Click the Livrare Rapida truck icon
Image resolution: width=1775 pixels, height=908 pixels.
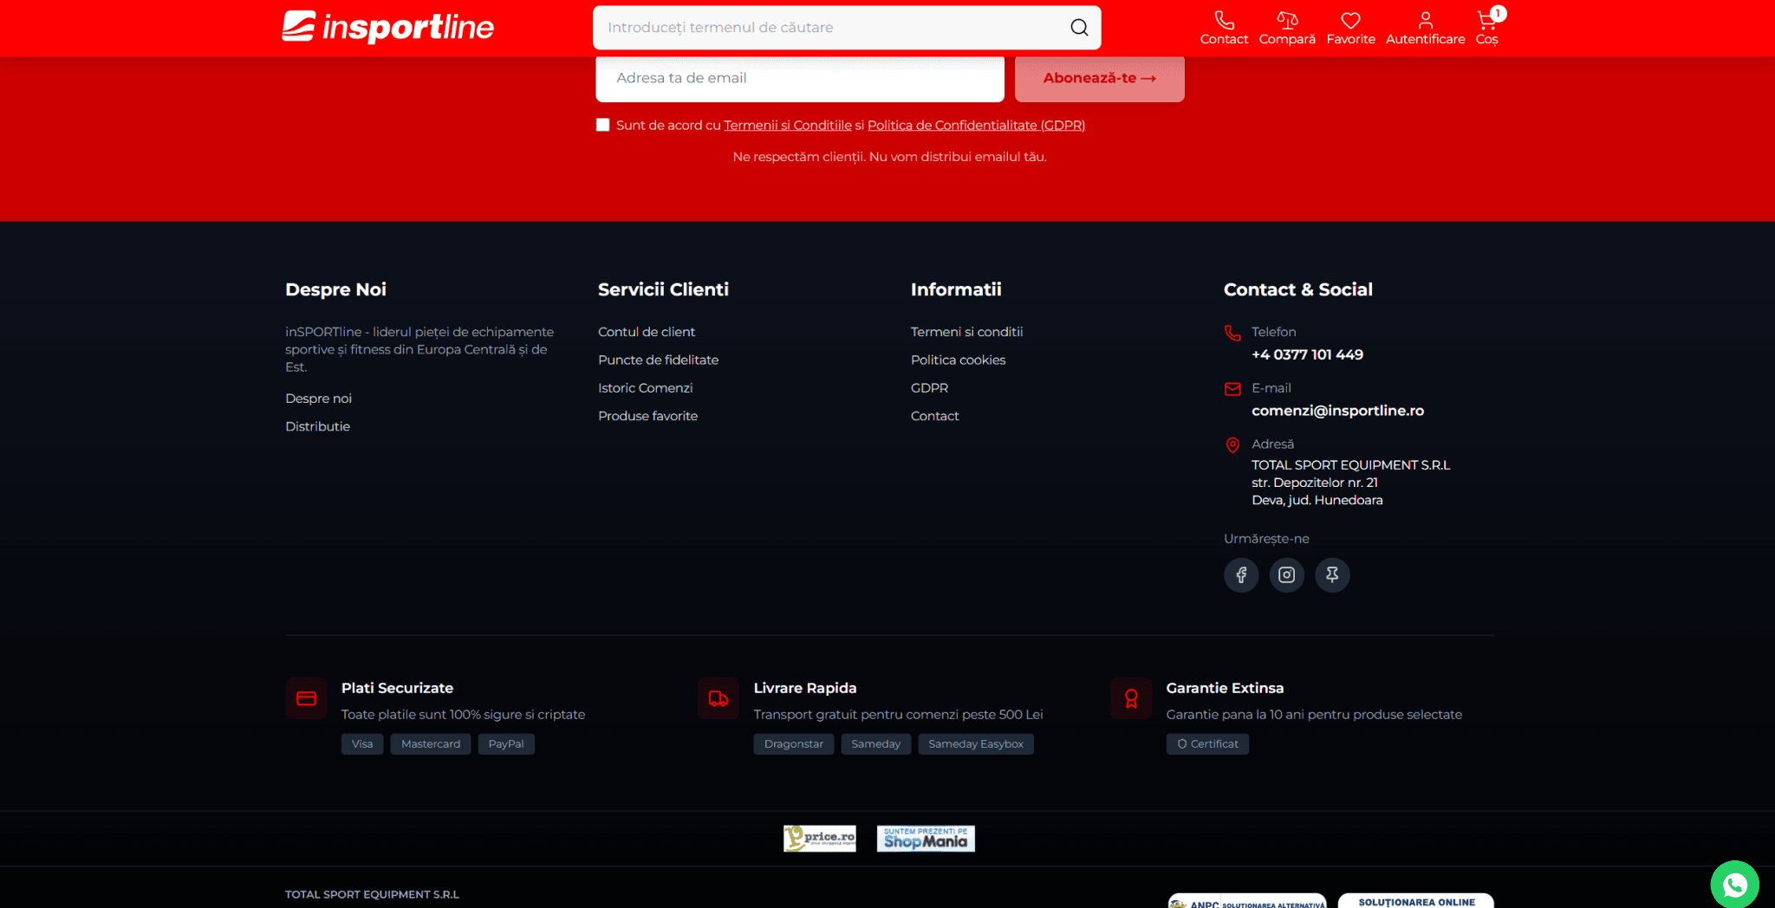(x=718, y=698)
